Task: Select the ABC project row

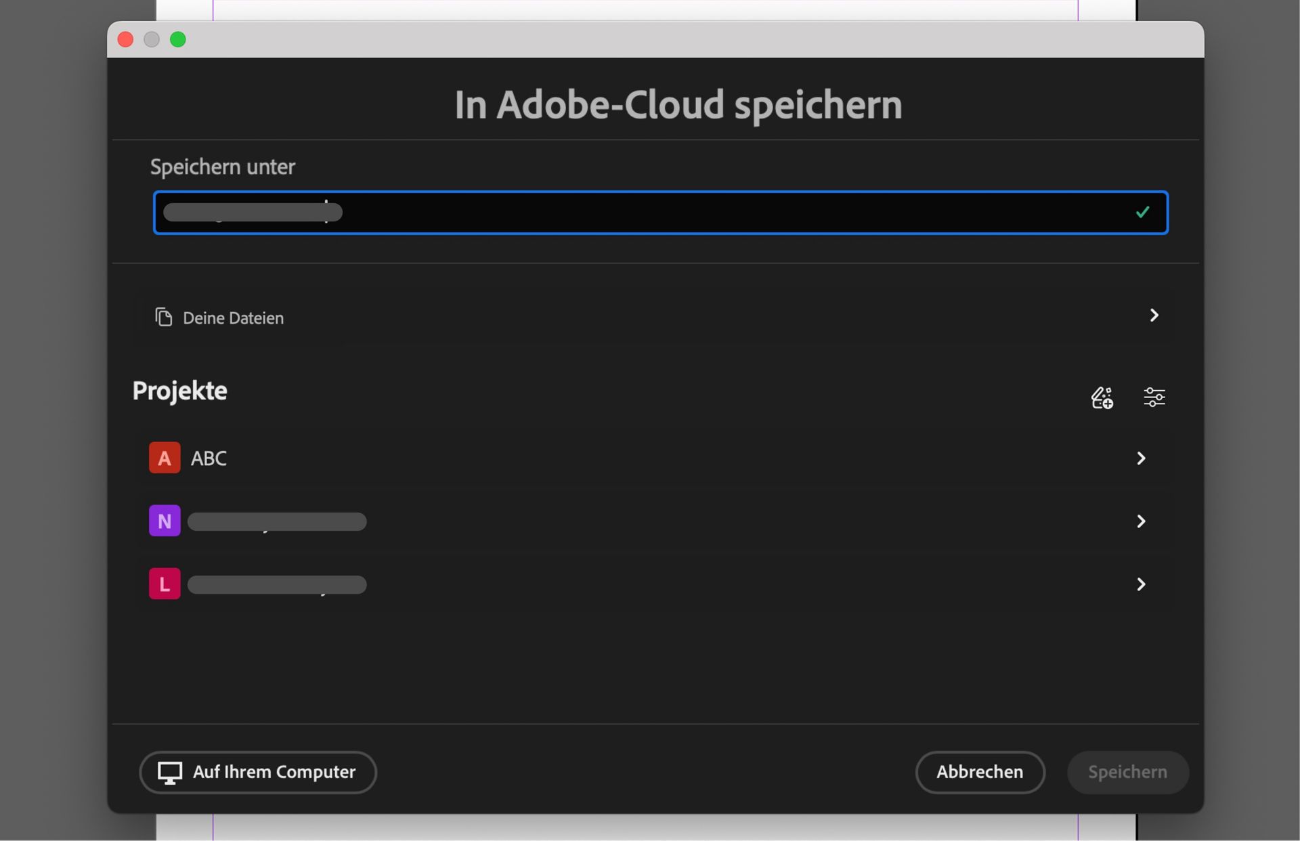Action: (x=474, y=458)
